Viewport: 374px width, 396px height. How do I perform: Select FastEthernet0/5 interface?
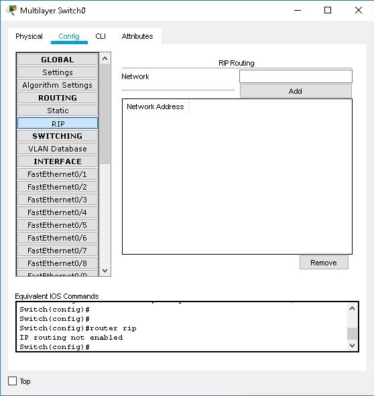pos(58,225)
